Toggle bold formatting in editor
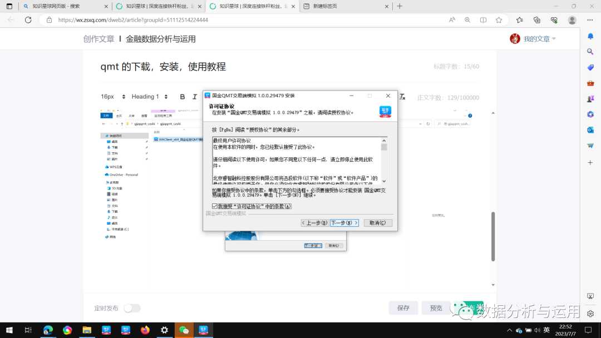This screenshot has height=338, width=601. [183, 97]
